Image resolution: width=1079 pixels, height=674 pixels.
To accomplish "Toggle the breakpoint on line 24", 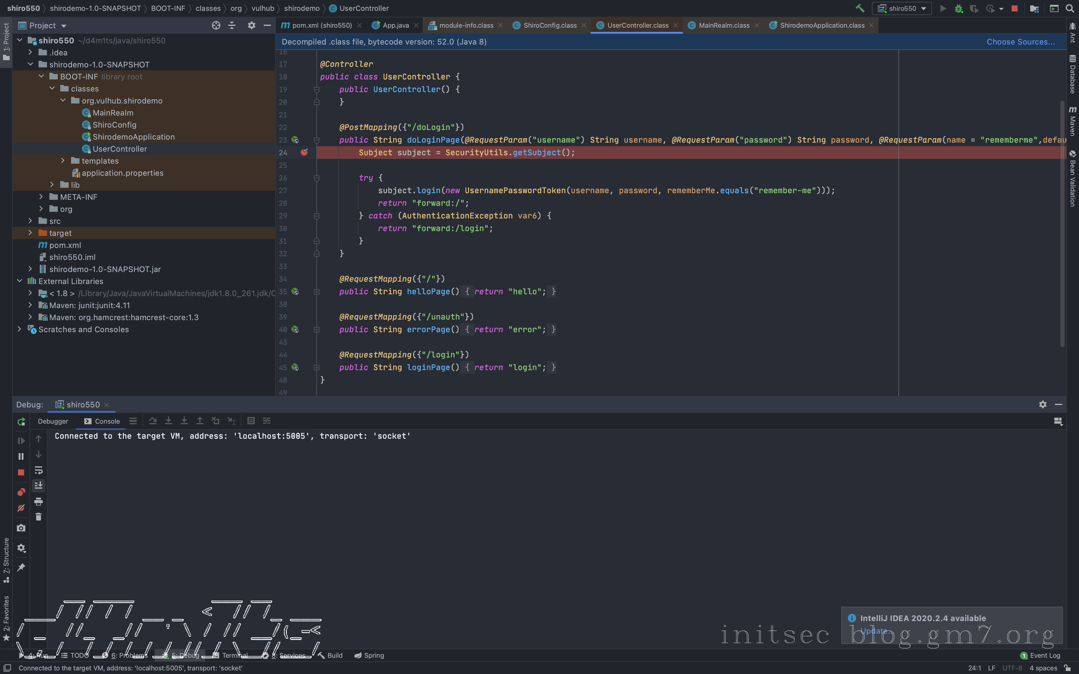I will (304, 153).
